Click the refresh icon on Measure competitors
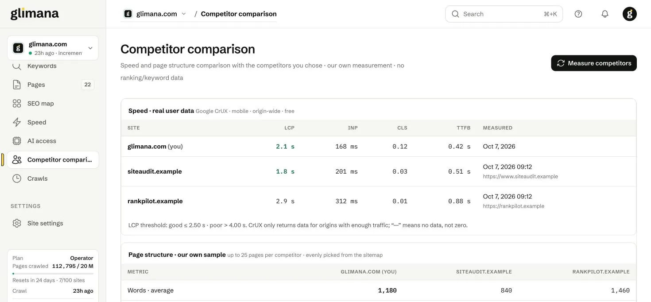Screen dimensions: 651x302 561,63
